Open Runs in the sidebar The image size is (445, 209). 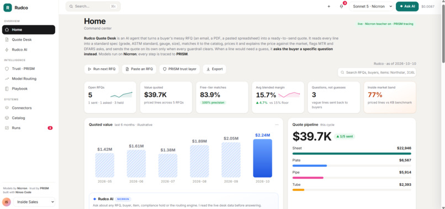pos(29,128)
